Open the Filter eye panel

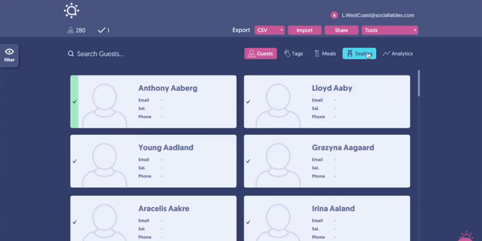9,55
